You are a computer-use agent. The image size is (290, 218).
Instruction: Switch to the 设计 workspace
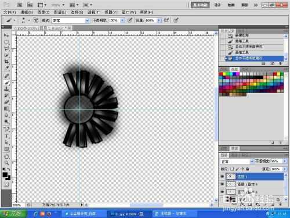pyautogui.click(x=217, y=5)
